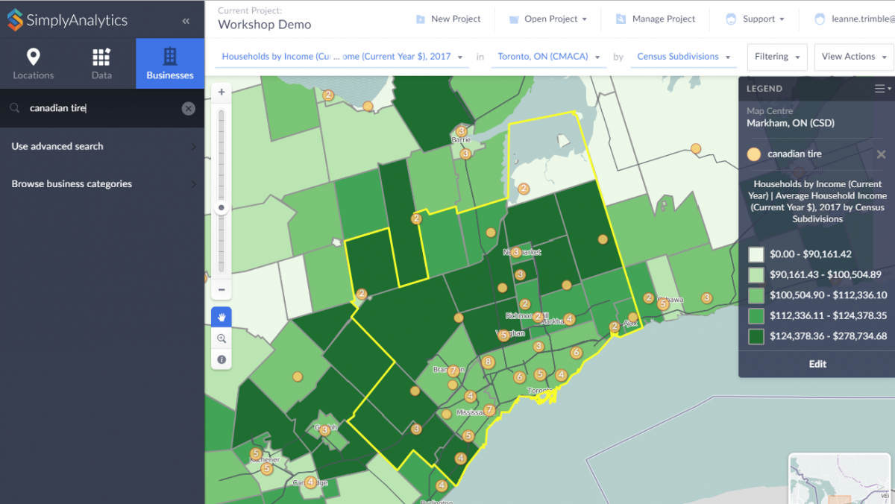
Task: Click the zoom level slider handle
Action: [x=222, y=208]
